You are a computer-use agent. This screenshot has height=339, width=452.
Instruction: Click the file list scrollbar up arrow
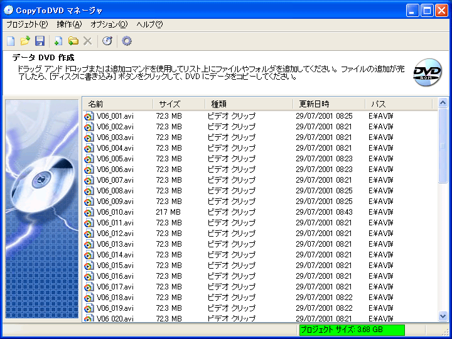tap(443, 102)
